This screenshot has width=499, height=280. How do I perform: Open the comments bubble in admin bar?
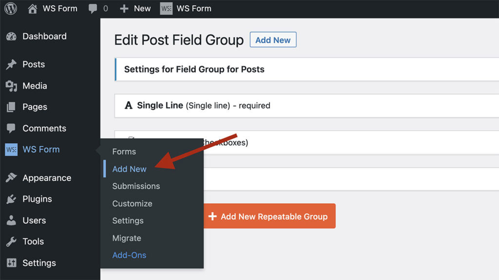(x=93, y=9)
